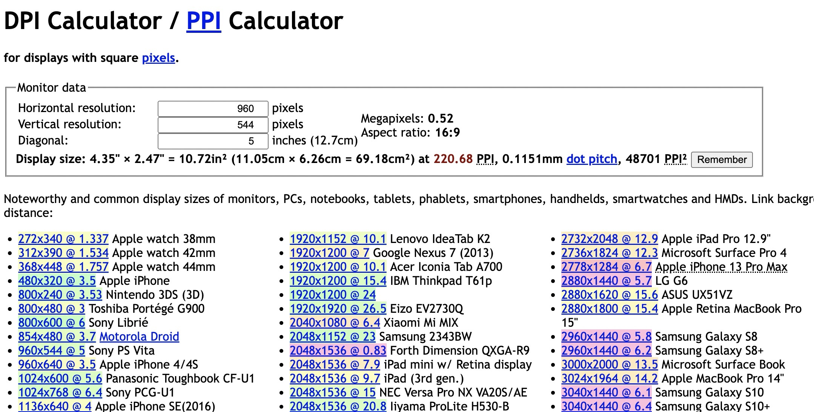Open the Motorola Droid link
814x412 pixels.
[139, 337]
